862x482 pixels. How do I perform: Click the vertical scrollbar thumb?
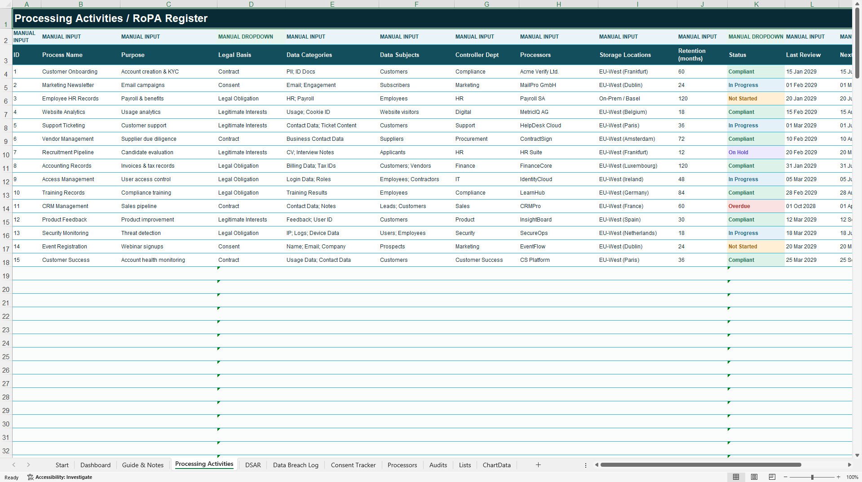click(857, 43)
